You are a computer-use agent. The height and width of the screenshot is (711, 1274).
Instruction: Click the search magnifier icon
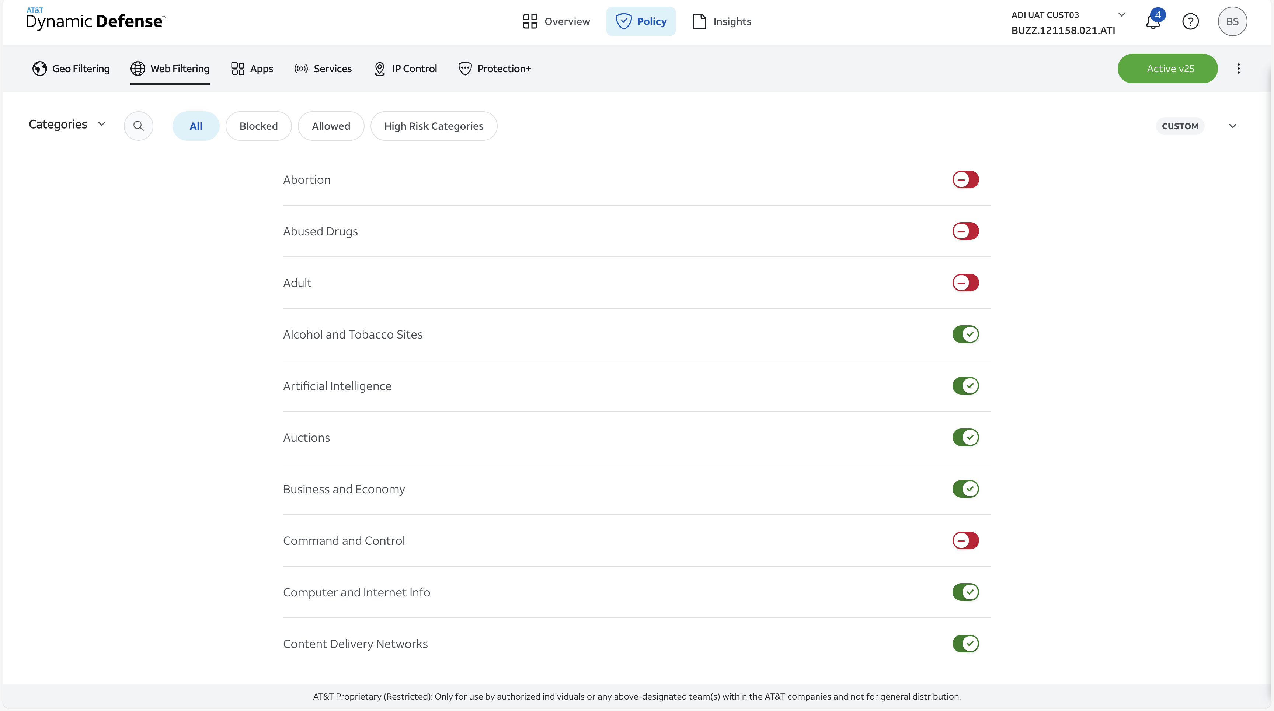(x=138, y=126)
